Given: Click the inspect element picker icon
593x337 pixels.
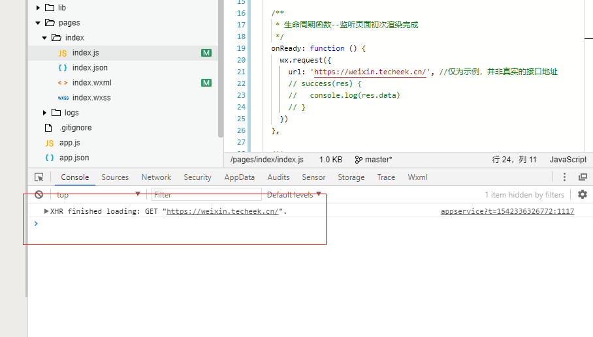Looking at the screenshot, I should click(39, 177).
